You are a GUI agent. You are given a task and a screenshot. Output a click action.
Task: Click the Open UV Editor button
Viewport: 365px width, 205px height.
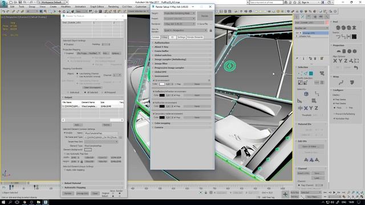(311, 147)
